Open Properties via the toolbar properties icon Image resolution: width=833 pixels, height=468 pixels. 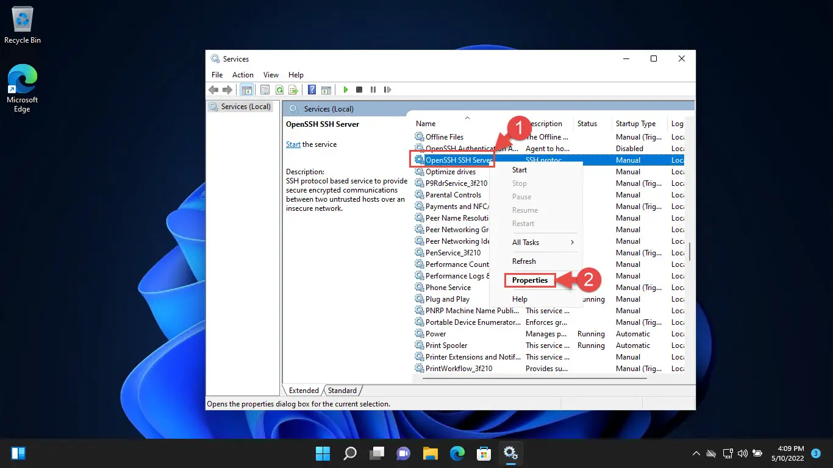(x=265, y=90)
